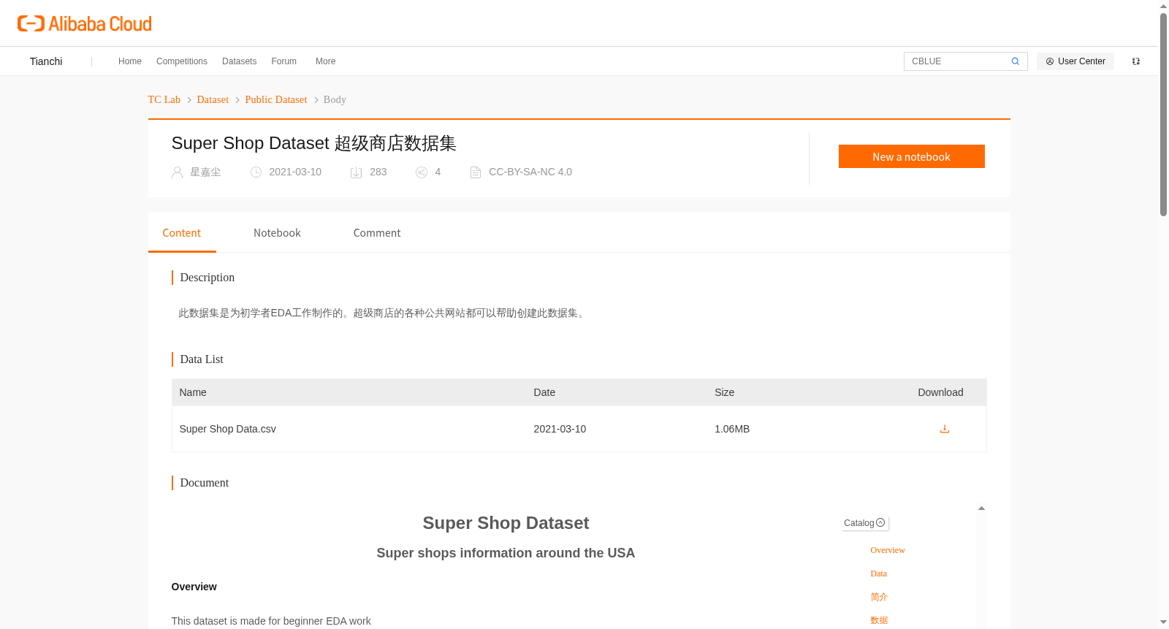Image resolution: width=1169 pixels, height=629 pixels.
Task: Open the More menu
Action: 325,61
